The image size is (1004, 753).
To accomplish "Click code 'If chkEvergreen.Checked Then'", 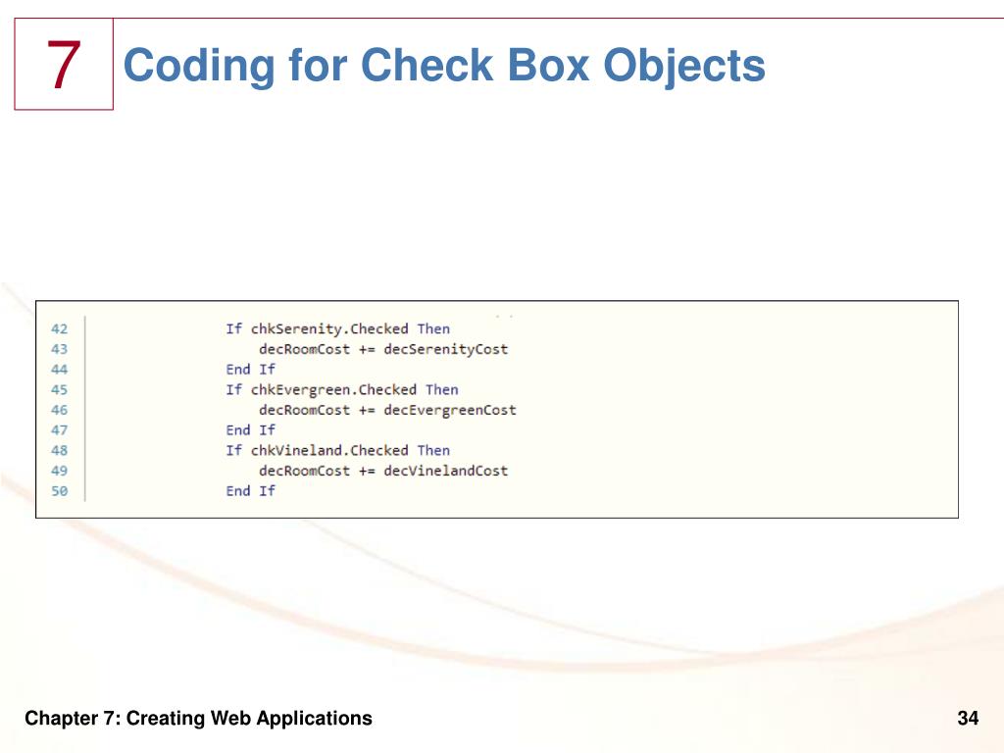I will pyautogui.click(x=342, y=390).
